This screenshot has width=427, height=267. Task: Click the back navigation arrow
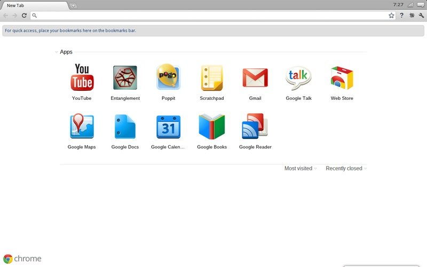coord(6,15)
